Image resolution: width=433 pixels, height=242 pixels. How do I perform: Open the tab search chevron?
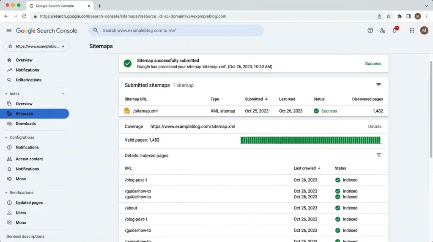pos(426,6)
